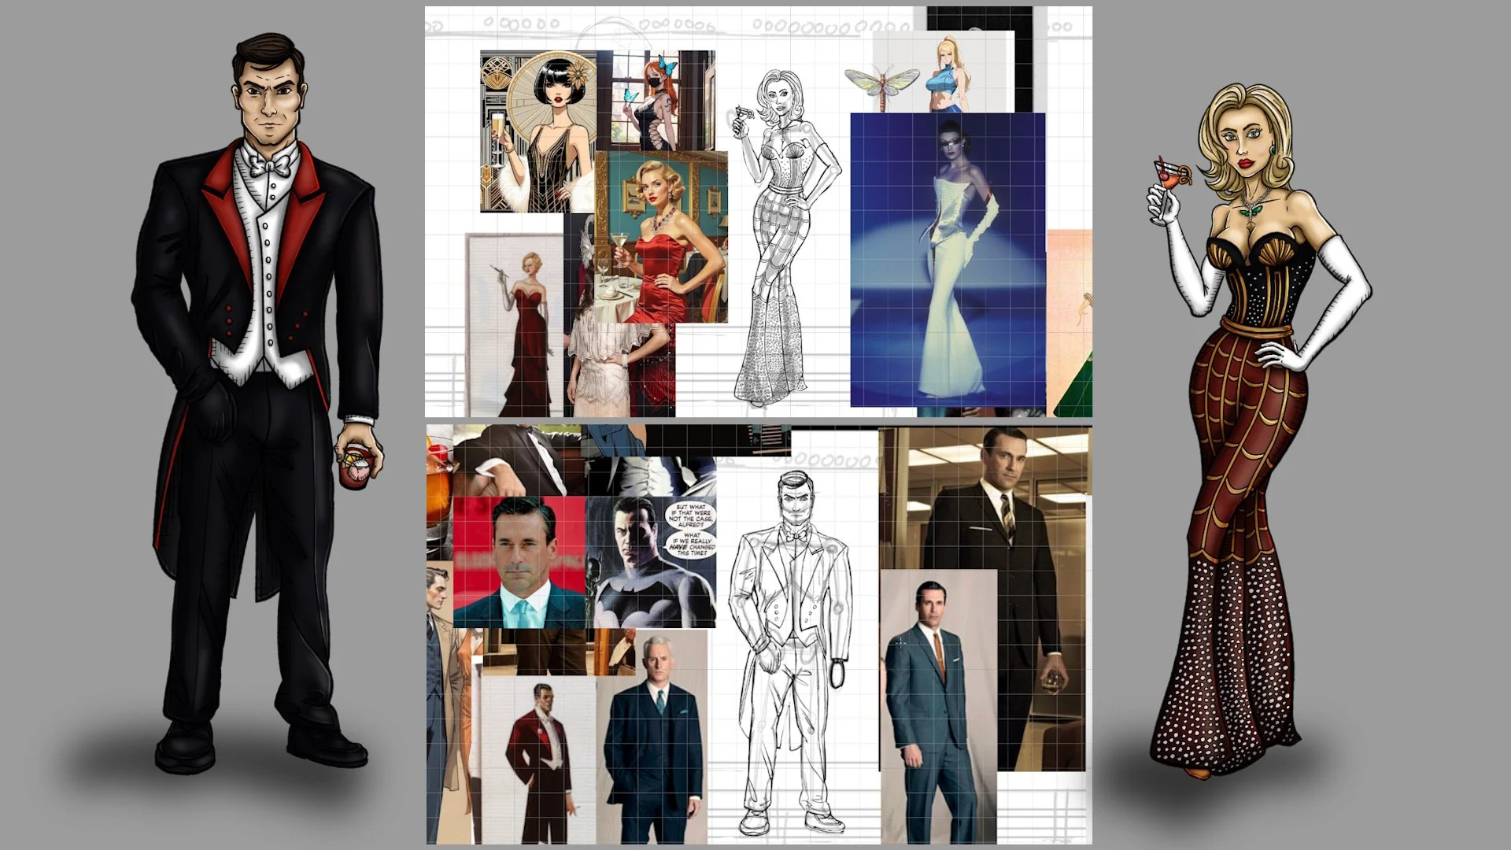The image size is (1511, 850).
Task: Click the dragonfly insect reference image
Action: [883, 83]
